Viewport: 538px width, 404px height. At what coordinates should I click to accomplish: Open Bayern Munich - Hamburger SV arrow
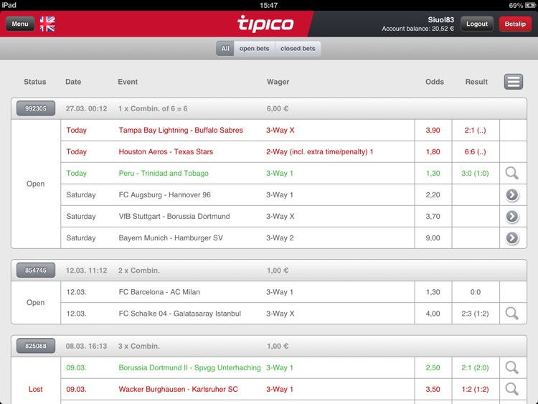pyautogui.click(x=512, y=238)
